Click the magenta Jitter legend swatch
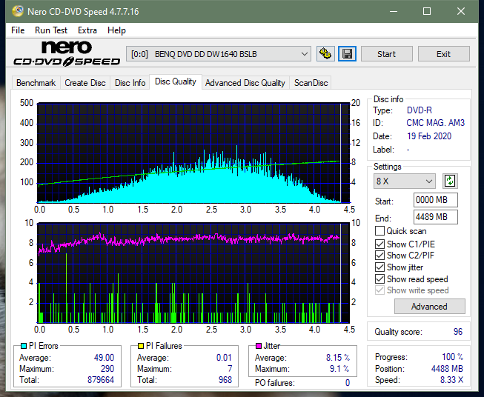Image resolution: width=484 pixels, height=397 pixels. click(x=259, y=346)
